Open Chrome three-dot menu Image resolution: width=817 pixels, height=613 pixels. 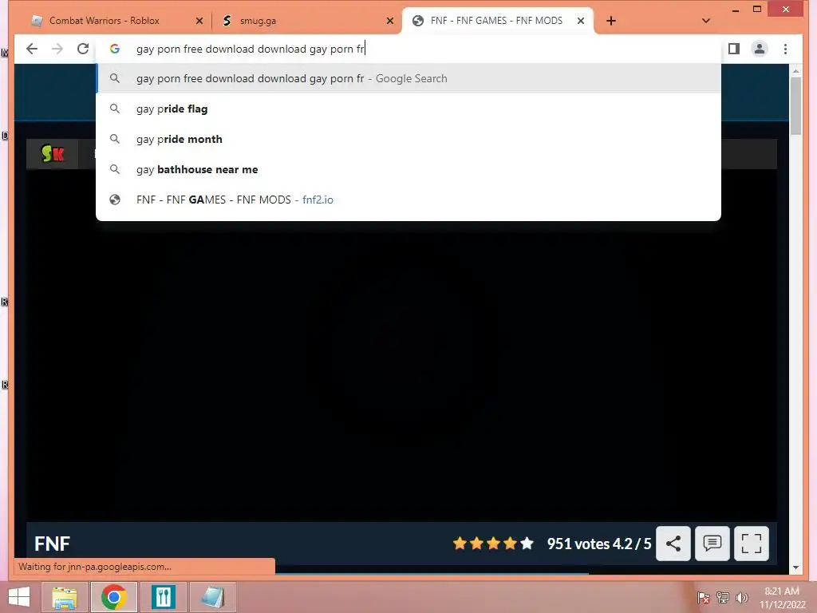[785, 49]
